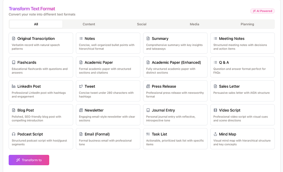Open the Social tab
This screenshot has height=172, width=283.
(x=141, y=24)
